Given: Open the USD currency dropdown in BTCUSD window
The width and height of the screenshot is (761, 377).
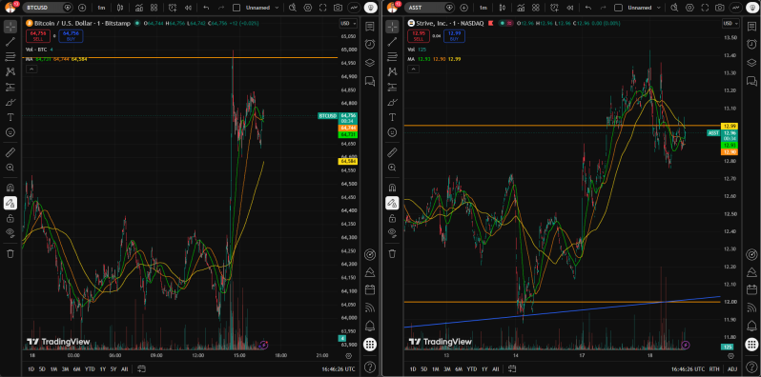Looking at the screenshot, I should coord(348,23).
